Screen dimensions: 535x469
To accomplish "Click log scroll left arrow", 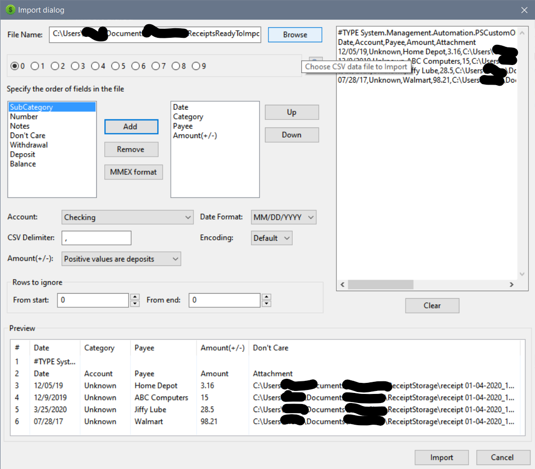I will (343, 285).
